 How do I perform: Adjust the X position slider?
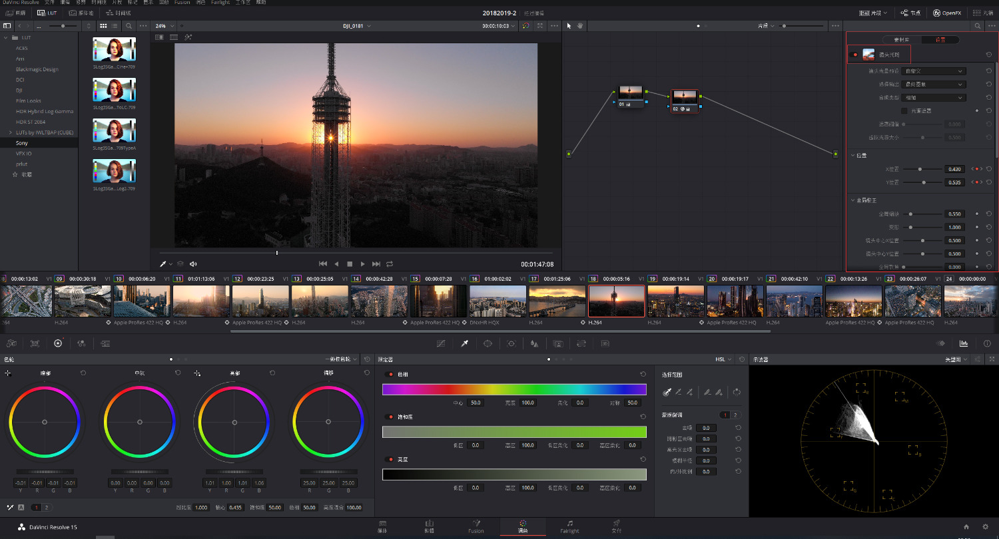(x=922, y=169)
